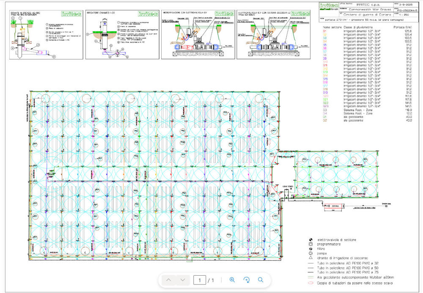Select the S21 sector label in the table

(x=325, y=99)
